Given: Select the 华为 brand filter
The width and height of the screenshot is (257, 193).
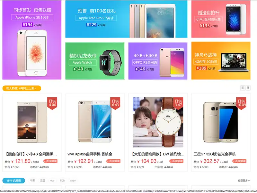Looking at the screenshot, I should (62, 181).
